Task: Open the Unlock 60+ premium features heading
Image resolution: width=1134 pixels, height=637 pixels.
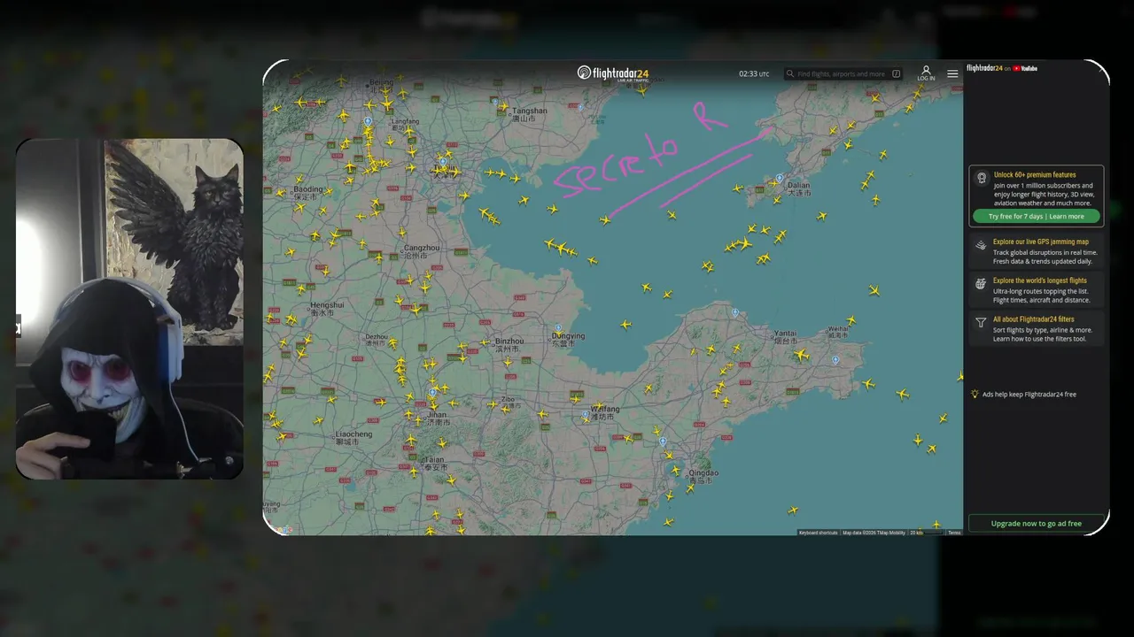Action: pos(1035,175)
